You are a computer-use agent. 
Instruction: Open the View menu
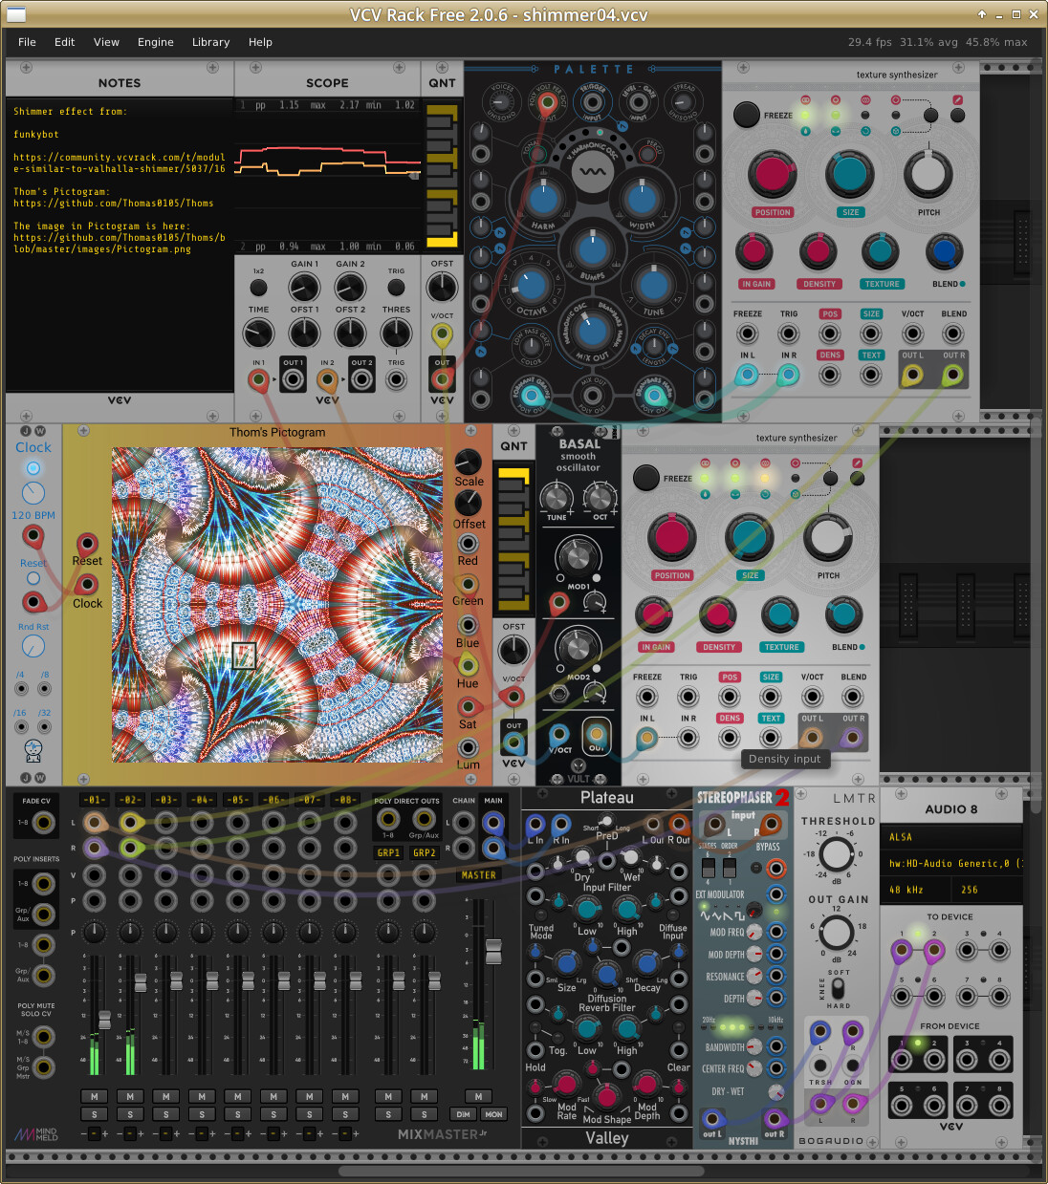point(106,42)
